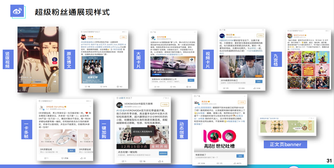Click the comment icon on the VEROMODA post
334x168 pixels.
[141, 161]
